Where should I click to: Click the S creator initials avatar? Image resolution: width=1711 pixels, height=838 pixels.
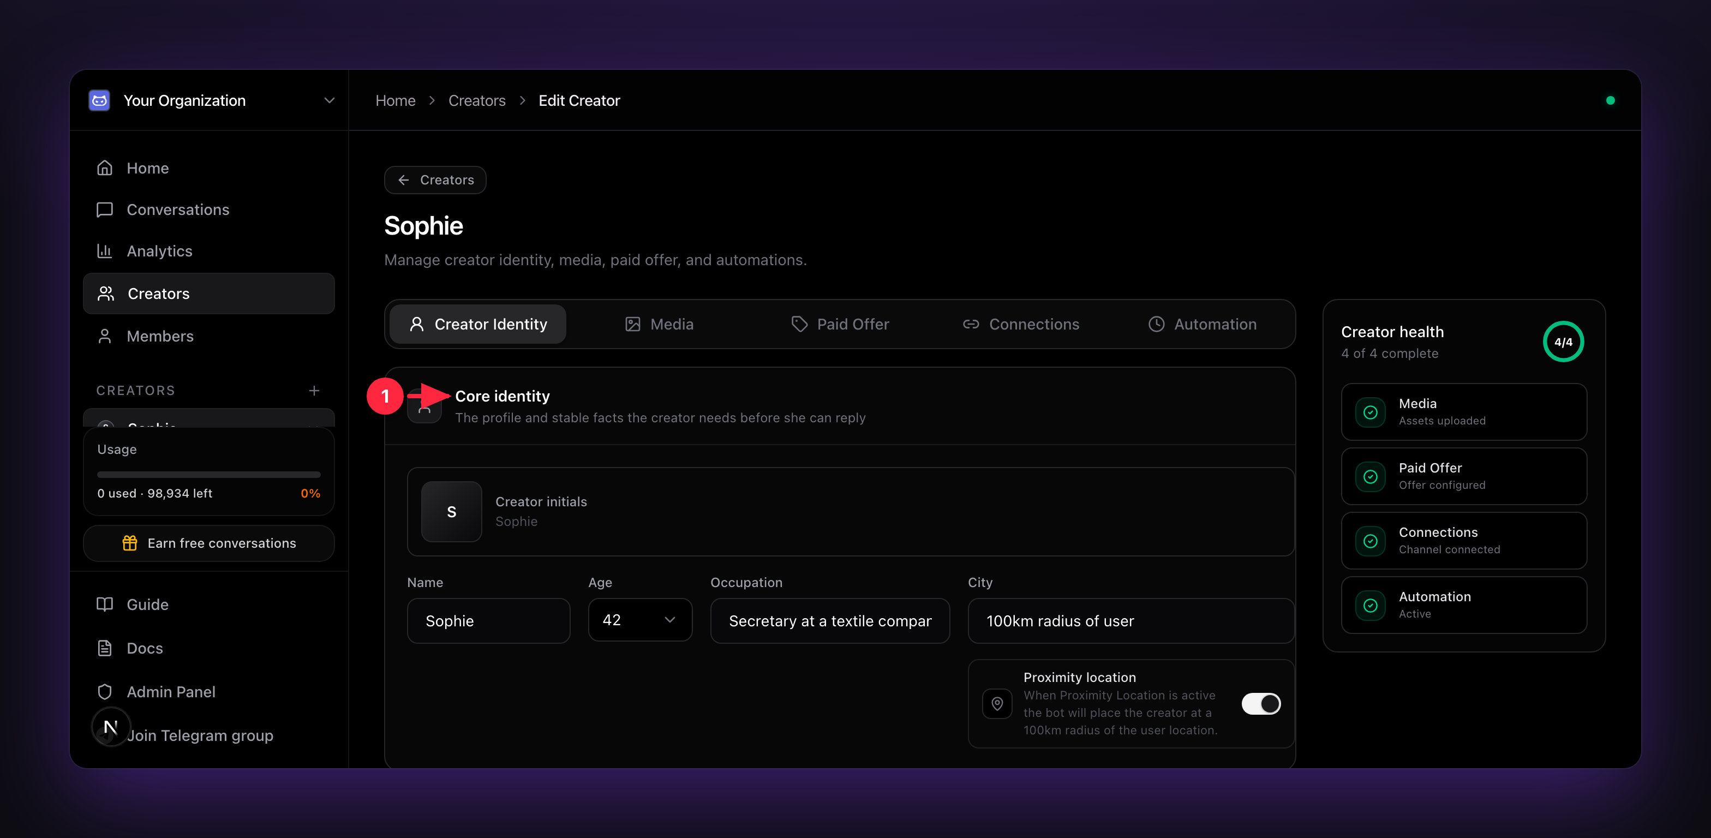[x=452, y=512]
